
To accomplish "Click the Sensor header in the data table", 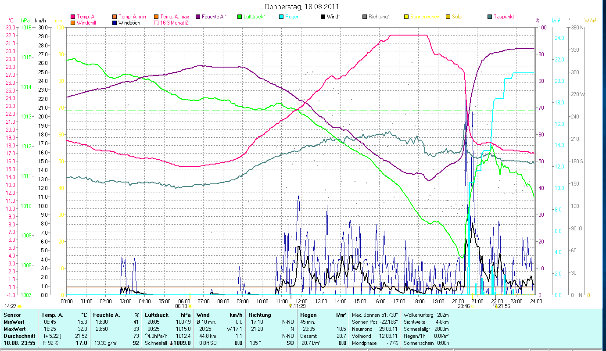I will point(12,315).
